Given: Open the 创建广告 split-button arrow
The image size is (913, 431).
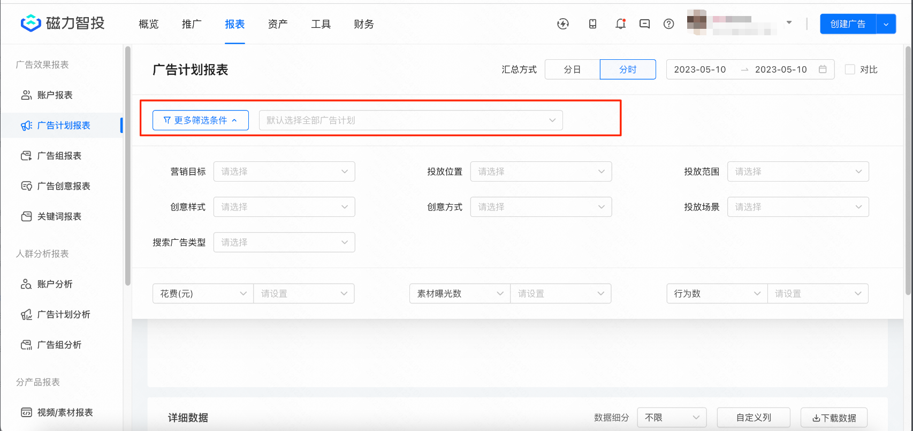Looking at the screenshot, I should pyautogui.click(x=886, y=24).
